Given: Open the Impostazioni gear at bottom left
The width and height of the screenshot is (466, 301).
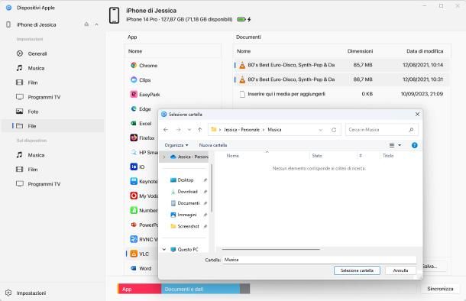Looking at the screenshot, I should 8,293.
